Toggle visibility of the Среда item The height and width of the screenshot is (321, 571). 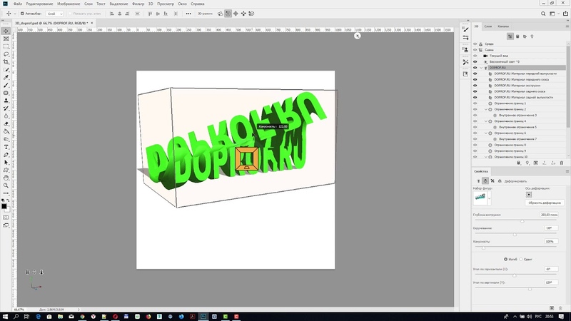tap(475, 44)
